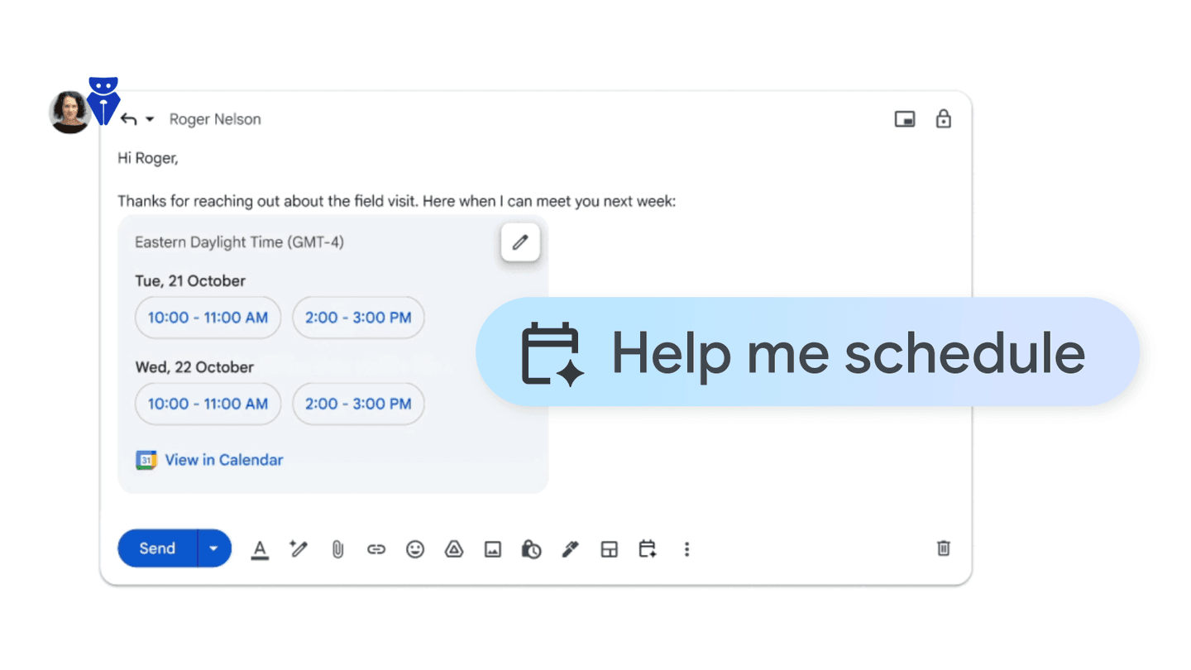Viewport: 1191px width, 670px height.
Task: Insert an emoji into the email
Action: (x=415, y=548)
